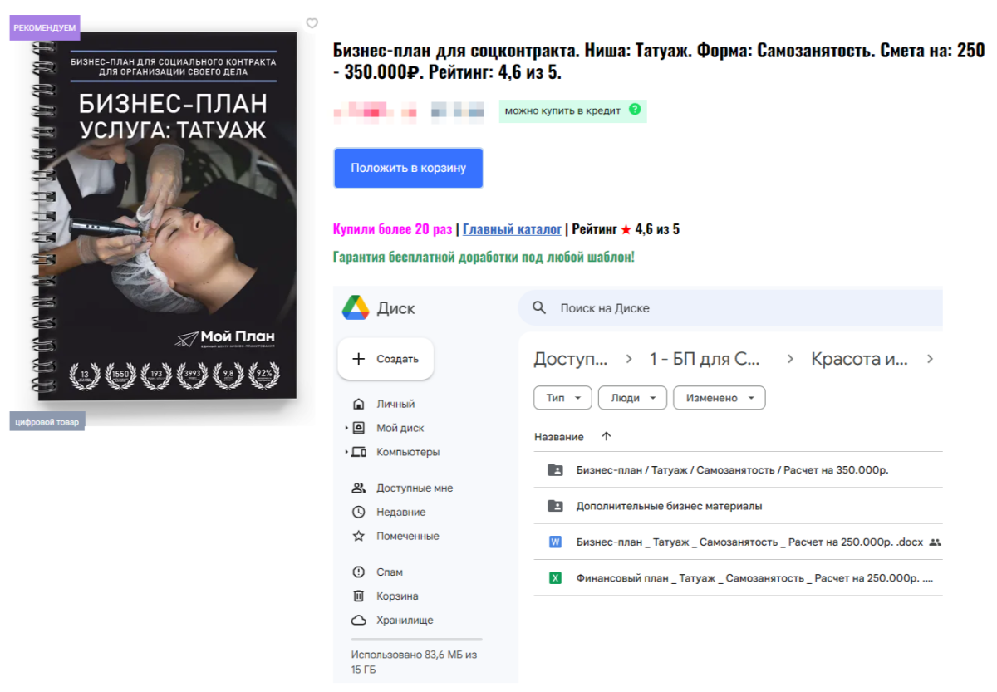Click the Мой диск drive icon

coord(359,429)
